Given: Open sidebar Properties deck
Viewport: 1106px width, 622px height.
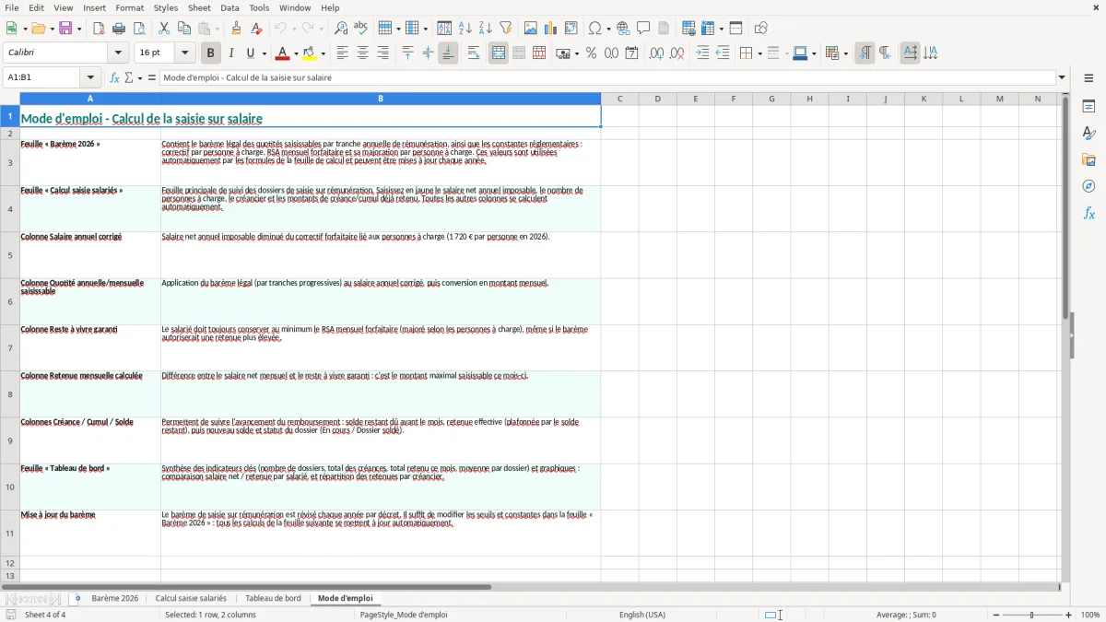Looking at the screenshot, I should pyautogui.click(x=1088, y=107).
